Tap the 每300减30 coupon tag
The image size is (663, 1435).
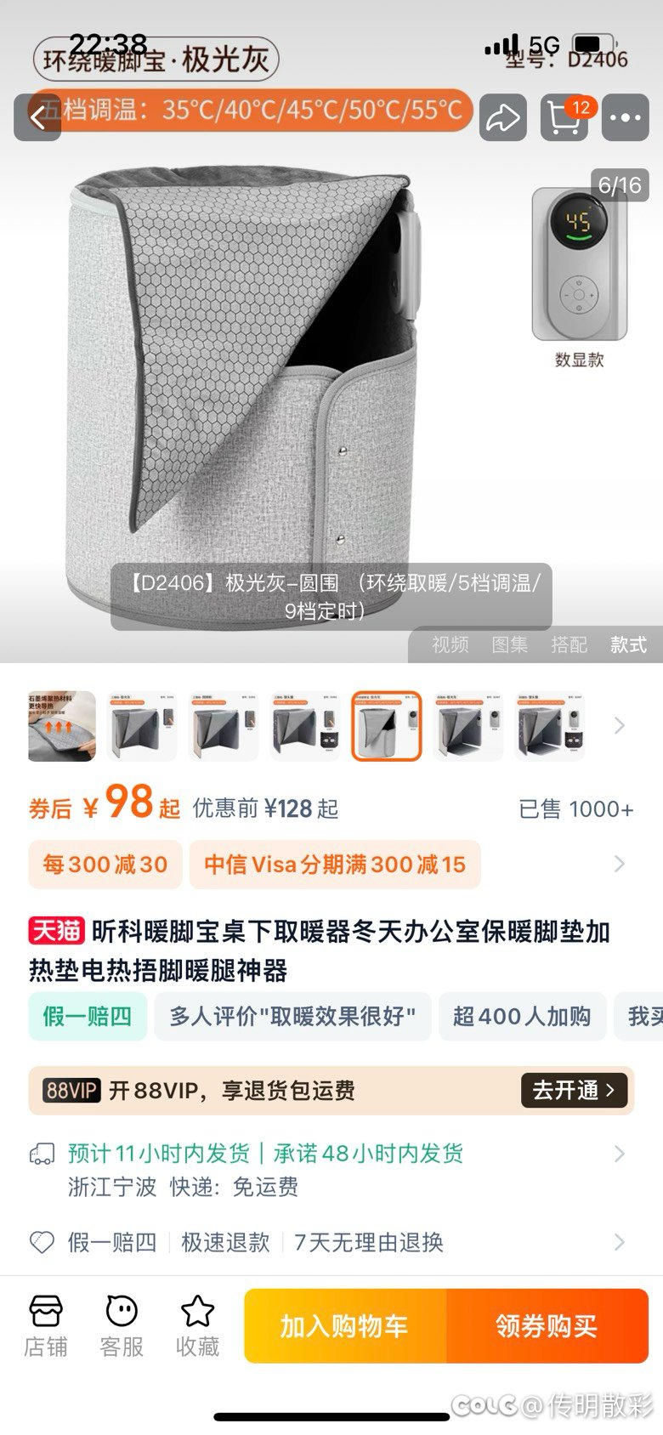[105, 865]
